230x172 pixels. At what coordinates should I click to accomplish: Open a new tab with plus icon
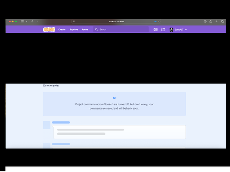click(x=217, y=21)
